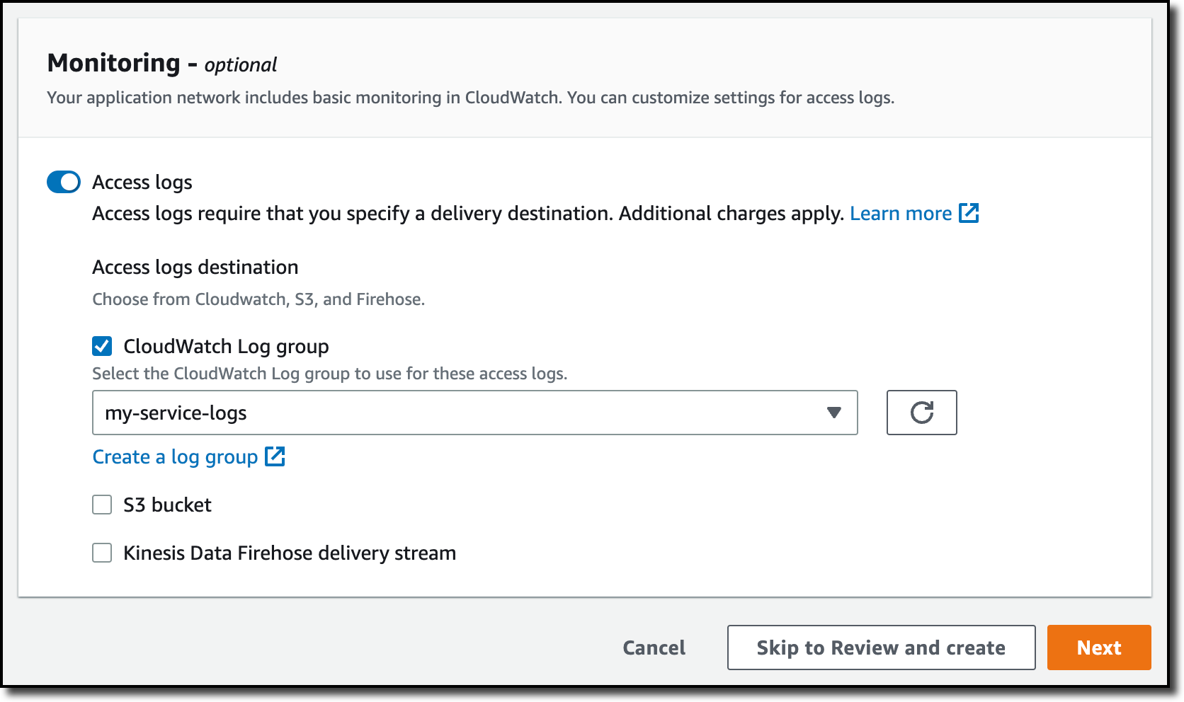Click the Access logs destination heading
The image size is (1184, 702).
tap(195, 267)
